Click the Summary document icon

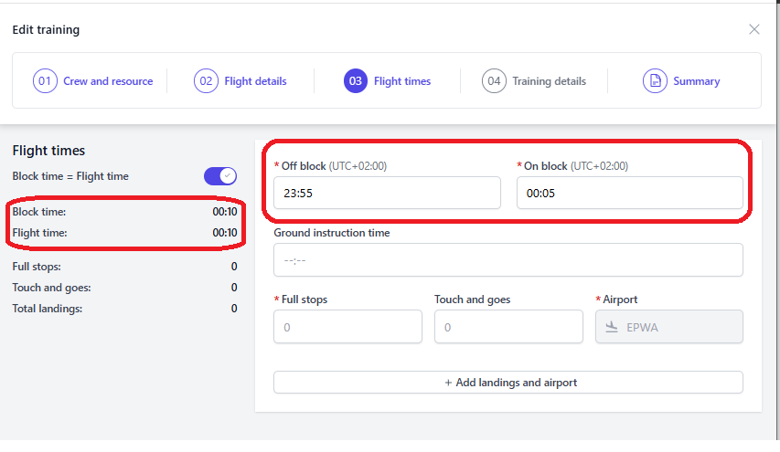click(655, 81)
